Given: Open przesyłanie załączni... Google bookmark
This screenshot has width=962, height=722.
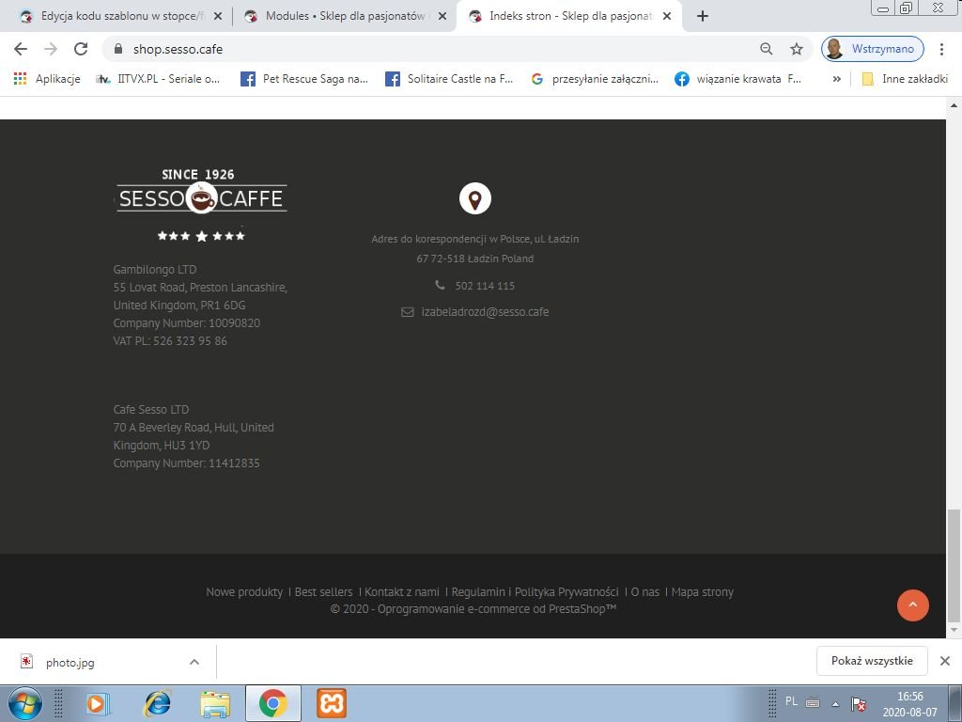Looking at the screenshot, I should [x=595, y=79].
